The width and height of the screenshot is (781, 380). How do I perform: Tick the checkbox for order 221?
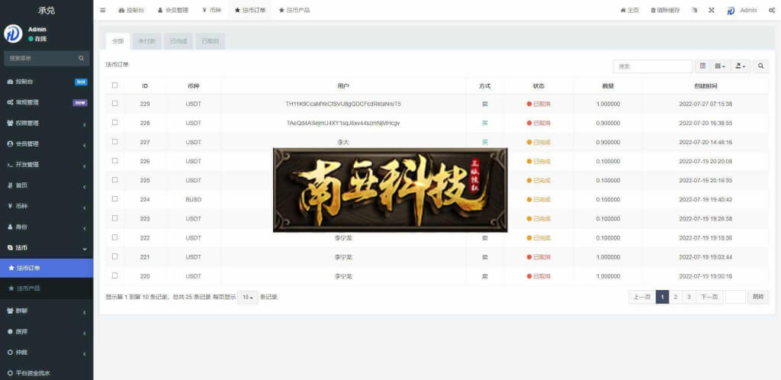pyautogui.click(x=115, y=256)
